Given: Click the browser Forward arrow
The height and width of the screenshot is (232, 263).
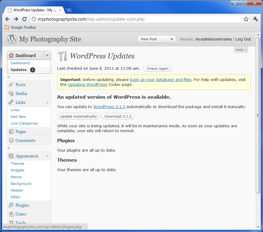Looking at the screenshot, I should pyautogui.click(x=16, y=19).
